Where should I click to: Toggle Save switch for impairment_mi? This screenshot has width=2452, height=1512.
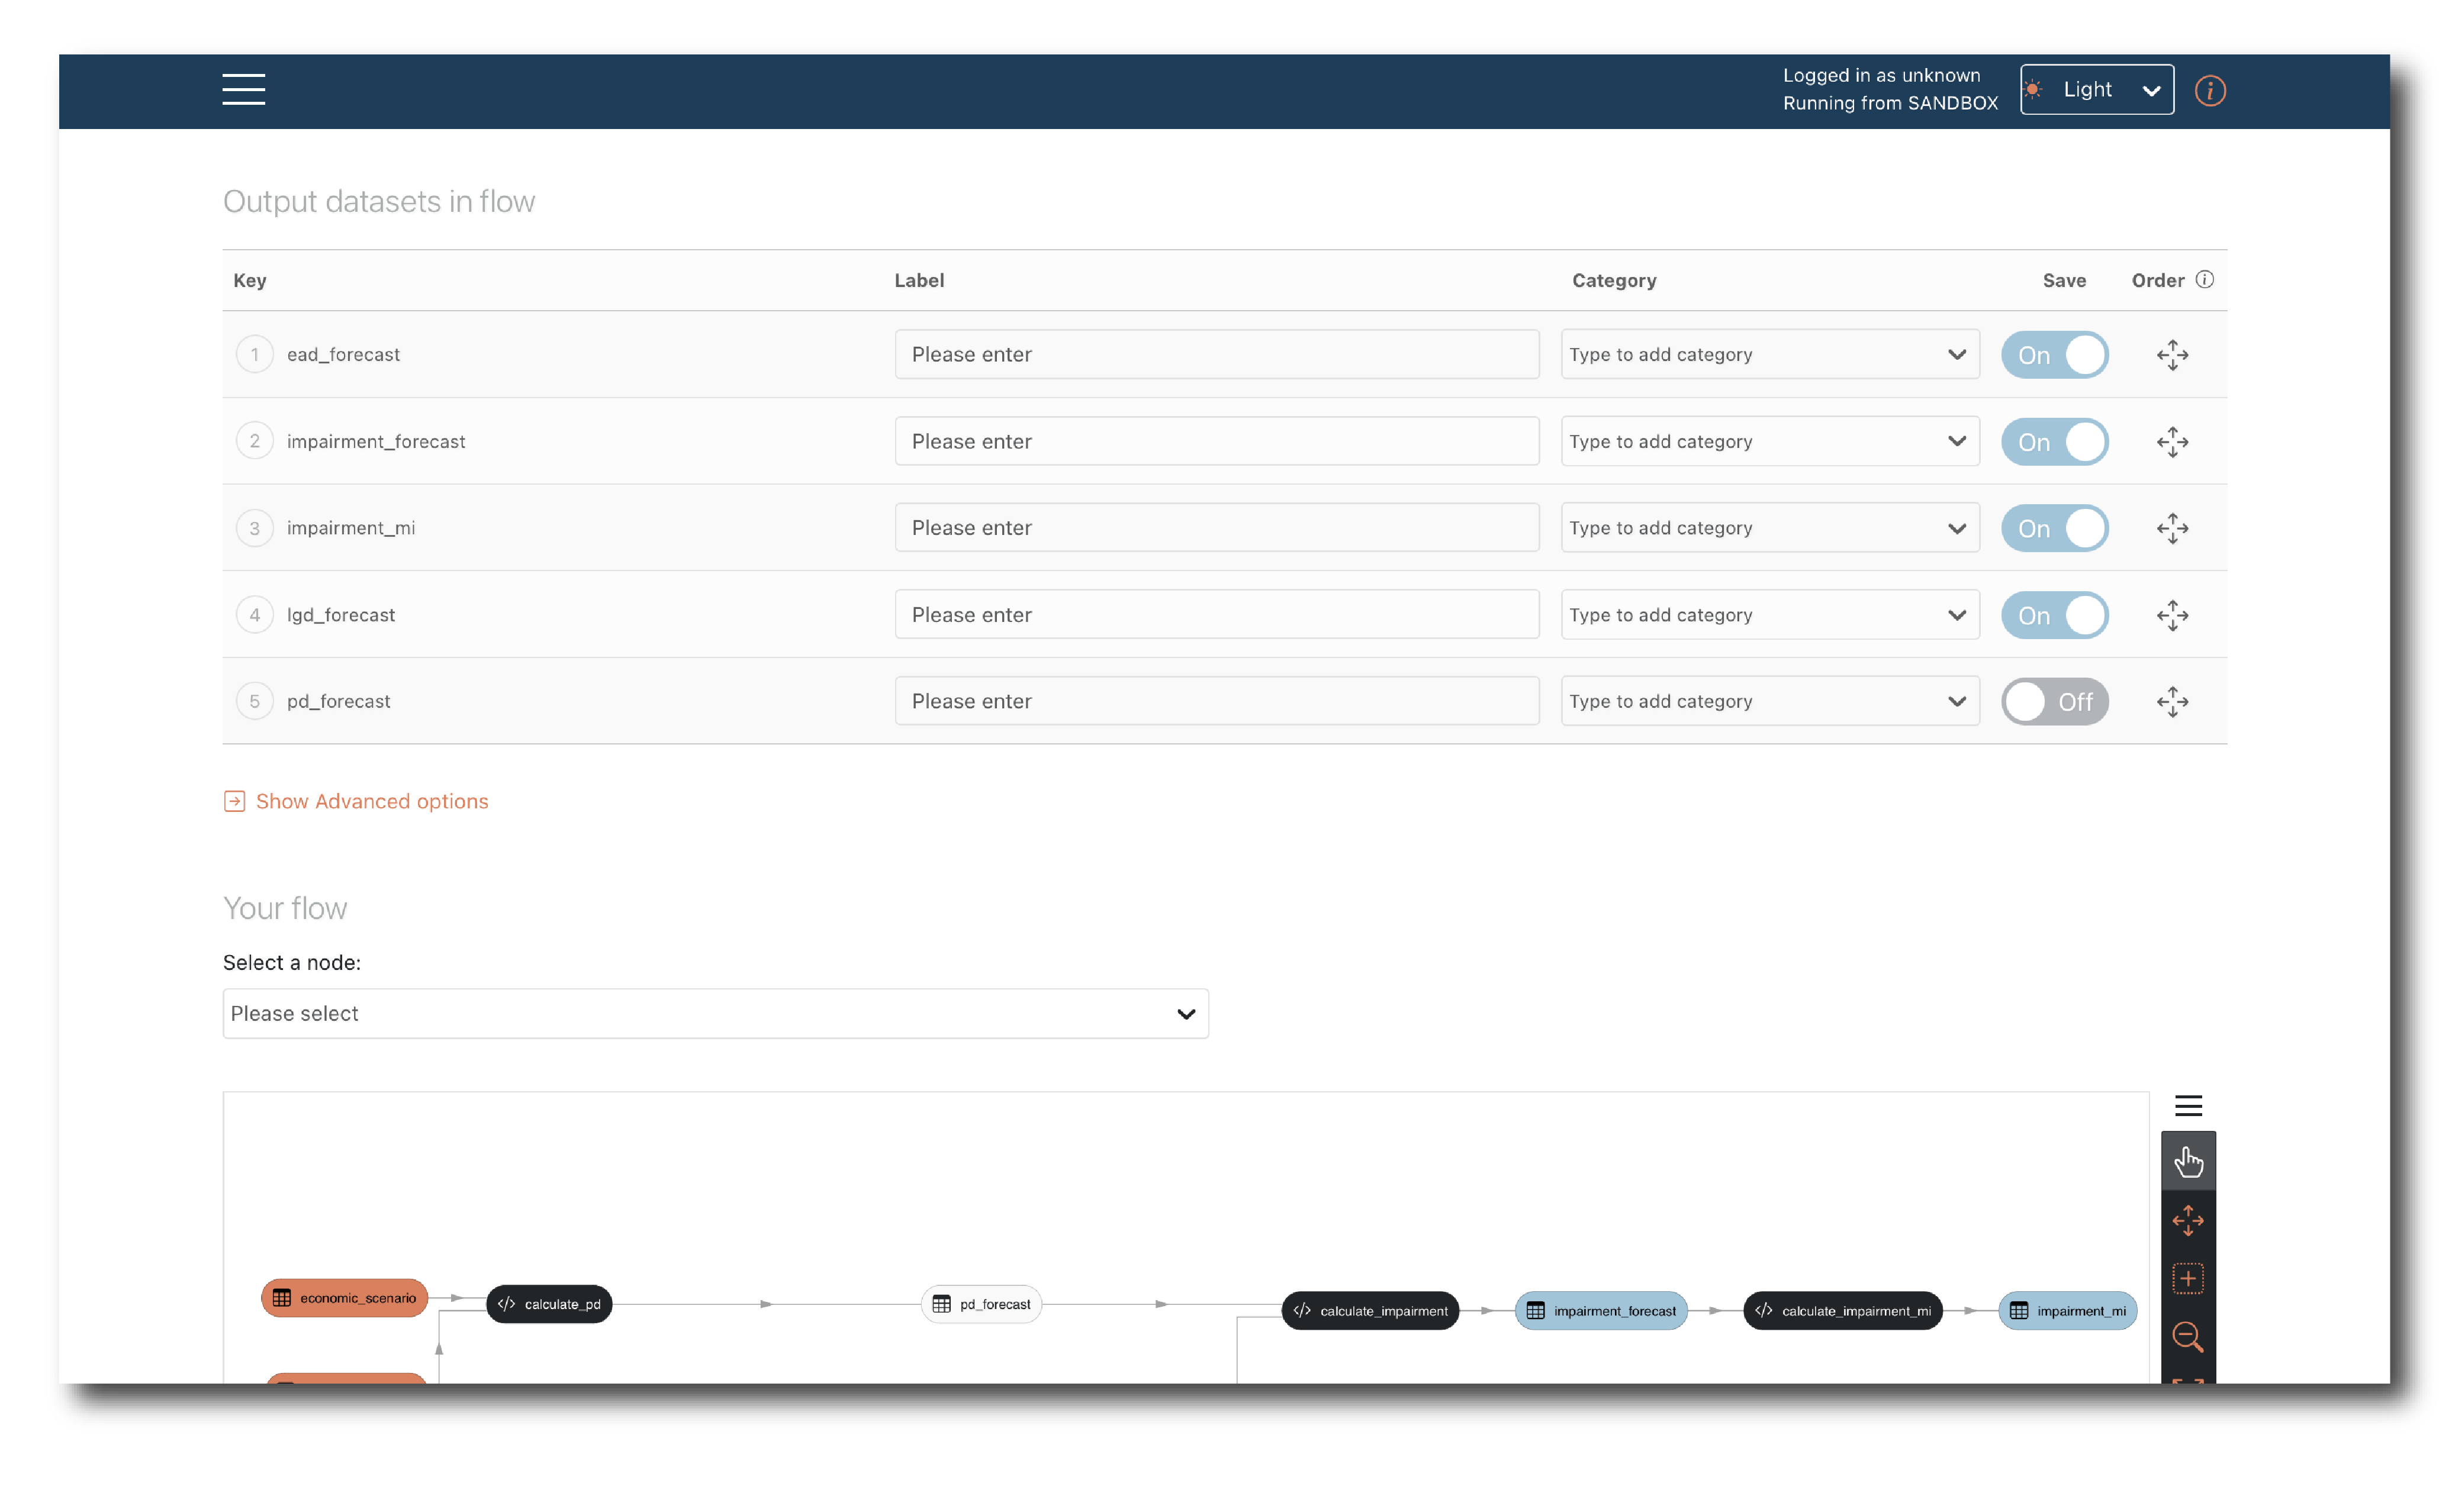tap(2054, 528)
